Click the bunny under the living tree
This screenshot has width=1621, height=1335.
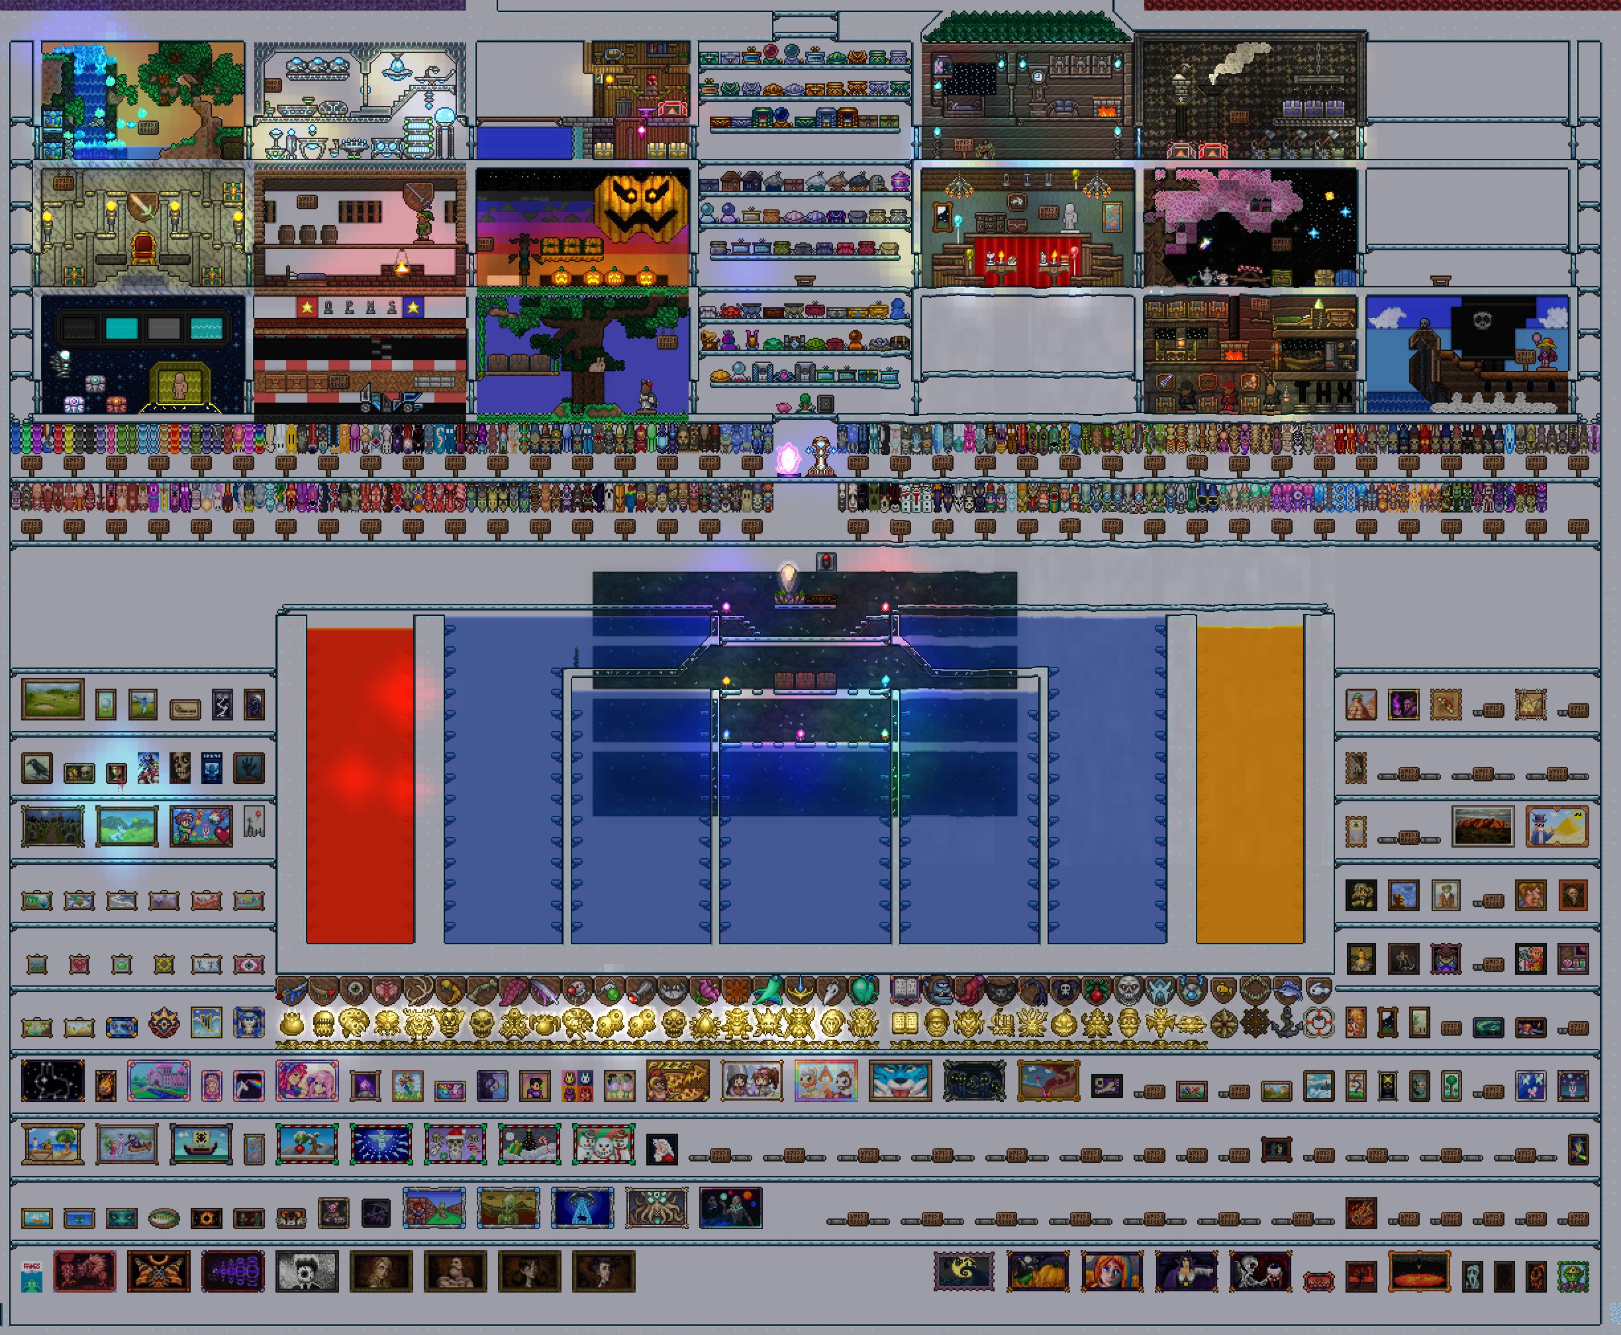pos(598,368)
